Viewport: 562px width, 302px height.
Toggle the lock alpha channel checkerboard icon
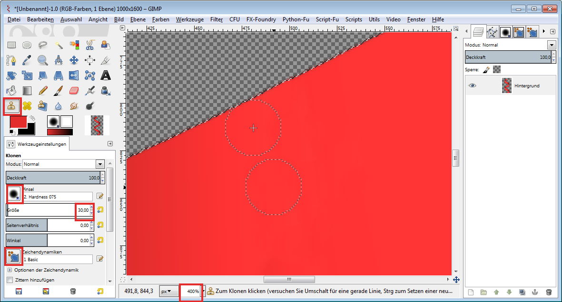pos(497,69)
